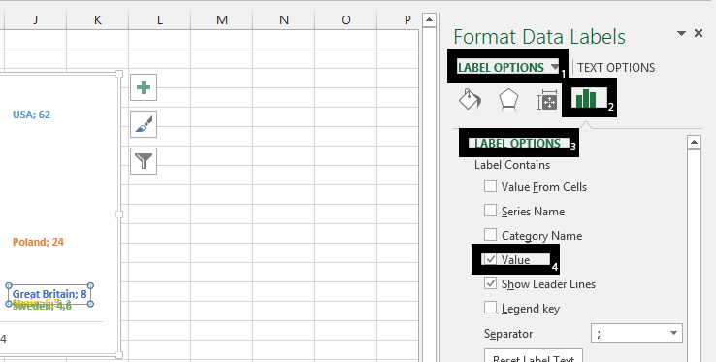The width and height of the screenshot is (716, 362).
Task: Select Label Options bar chart icon
Action: tap(586, 98)
